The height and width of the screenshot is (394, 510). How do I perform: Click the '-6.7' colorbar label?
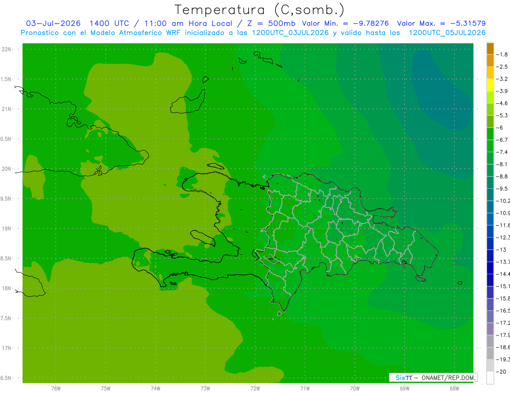502,140
